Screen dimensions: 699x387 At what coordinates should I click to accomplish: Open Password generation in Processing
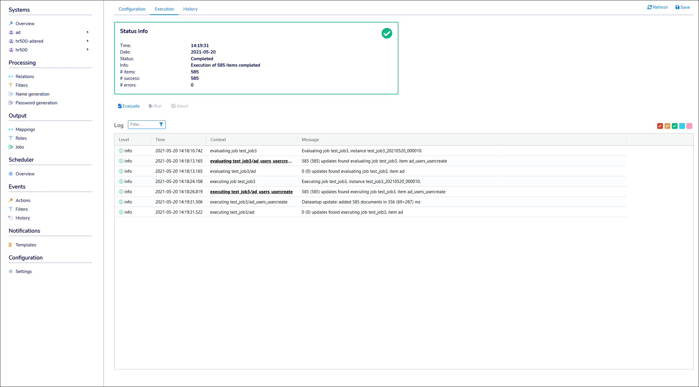tap(36, 103)
